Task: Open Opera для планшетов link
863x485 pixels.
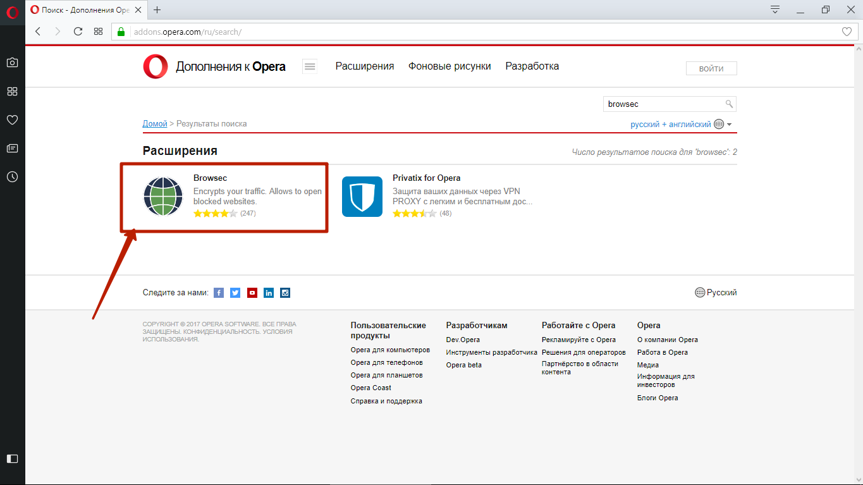Action: pyautogui.click(x=387, y=376)
